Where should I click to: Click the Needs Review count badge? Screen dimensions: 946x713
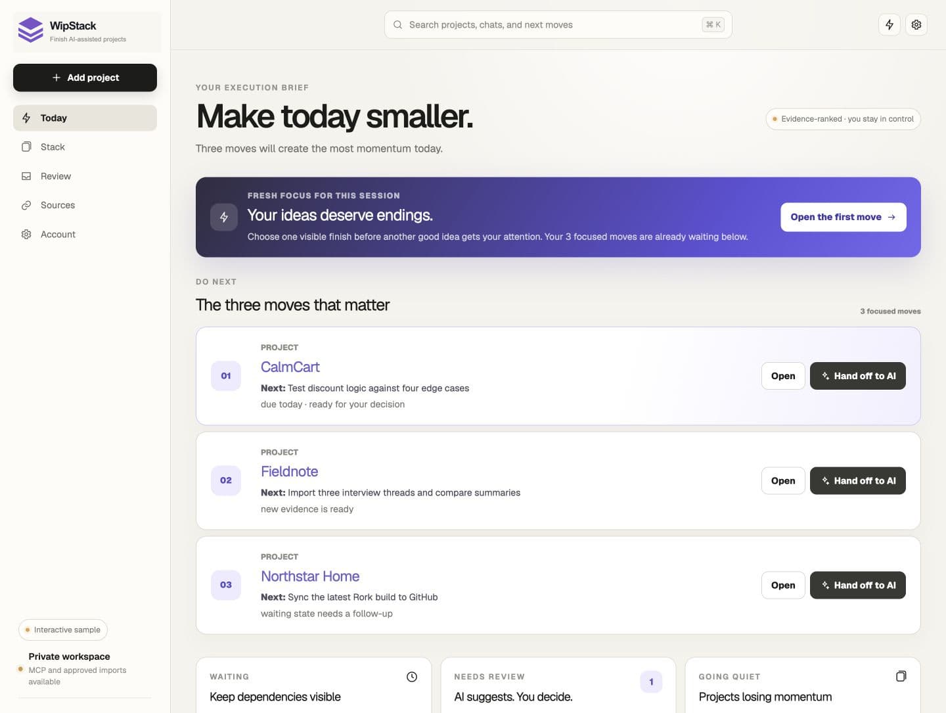point(651,682)
